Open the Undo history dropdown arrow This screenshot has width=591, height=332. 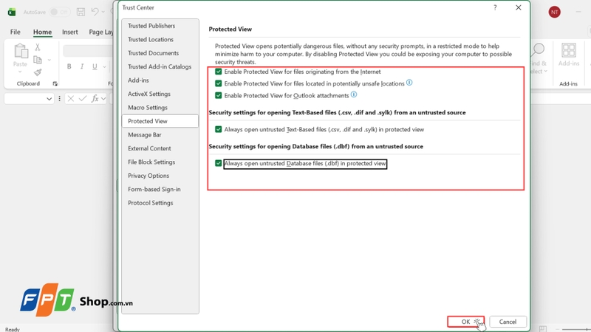pyautogui.click(x=103, y=12)
